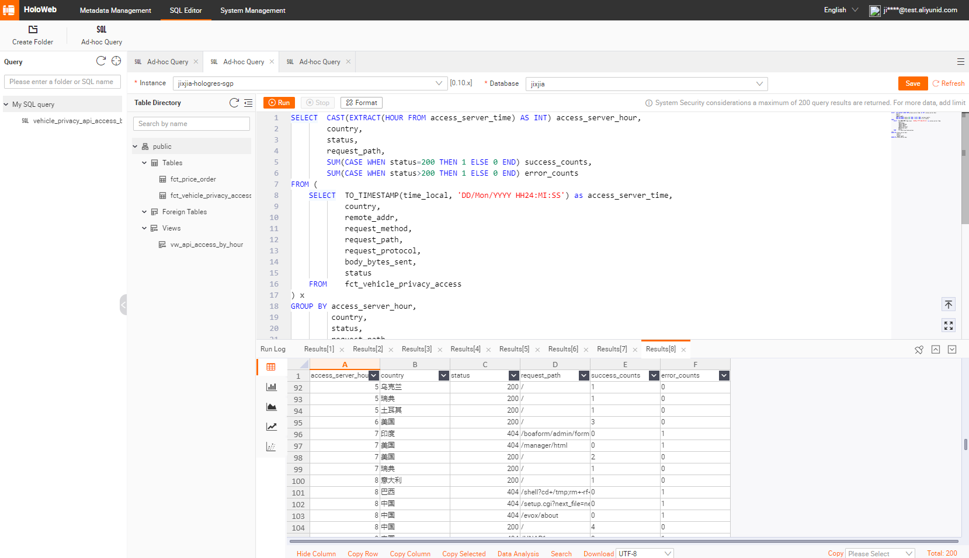Click the HoloWeb logo icon

point(9,10)
